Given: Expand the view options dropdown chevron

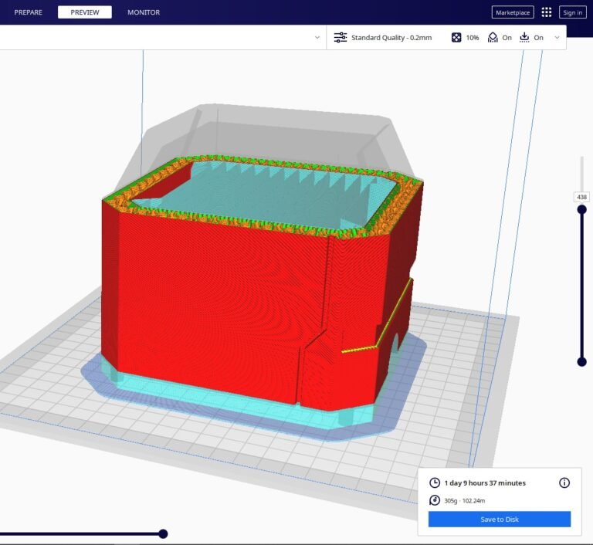Looking at the screenshot, I should tap(317, 37).
